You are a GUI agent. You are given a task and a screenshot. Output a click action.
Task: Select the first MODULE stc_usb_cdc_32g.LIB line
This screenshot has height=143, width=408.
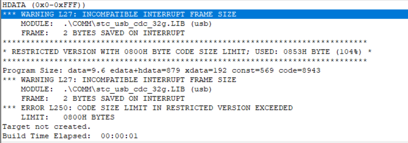click(x=116, y=24)
